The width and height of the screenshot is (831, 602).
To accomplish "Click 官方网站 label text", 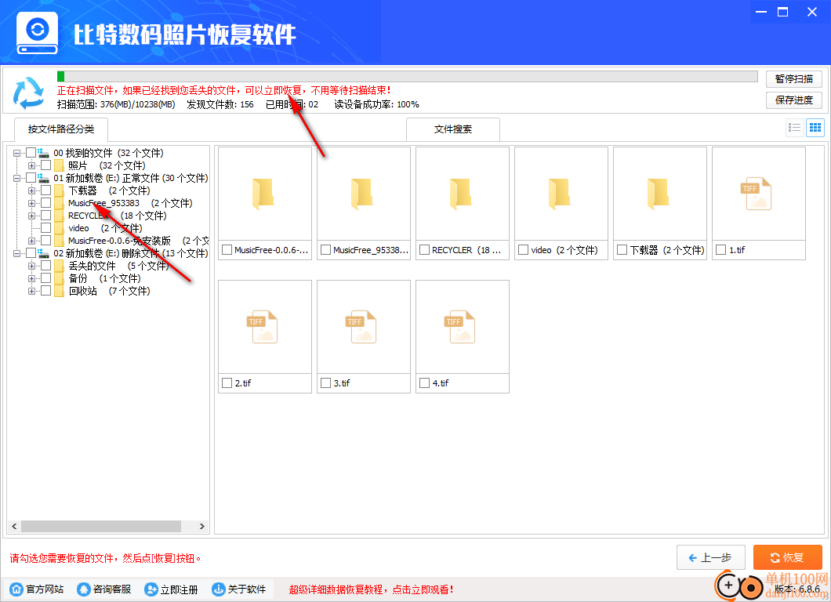I will 45,589.
